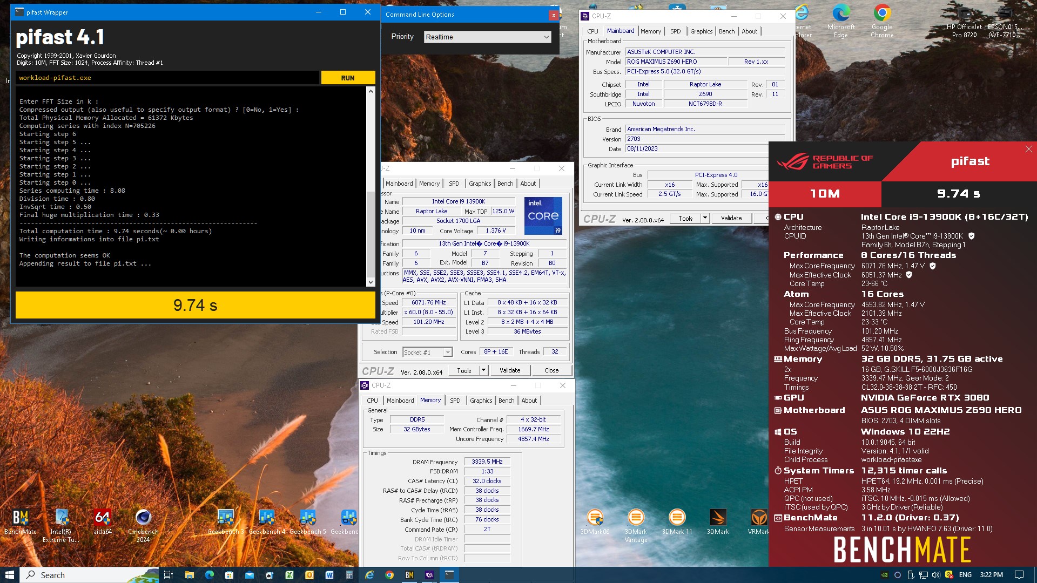The height and width of the screenshot is (583, 1037).
Task: Click Tools in the Mainboard CPU-Z window
Action: (685, 218)
